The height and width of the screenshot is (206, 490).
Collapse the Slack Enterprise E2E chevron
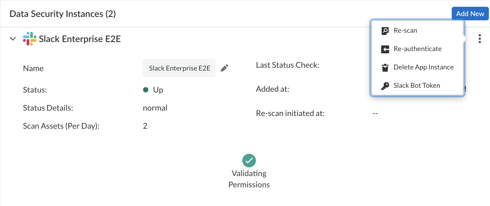[x=13, y=39]
